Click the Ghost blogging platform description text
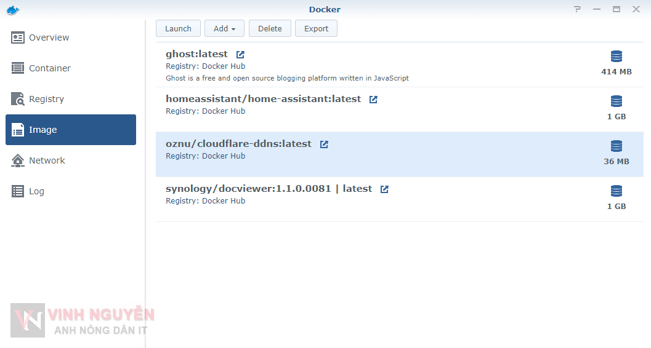Image resolution: width=651 pixels, height=348 pixels. 287,78
